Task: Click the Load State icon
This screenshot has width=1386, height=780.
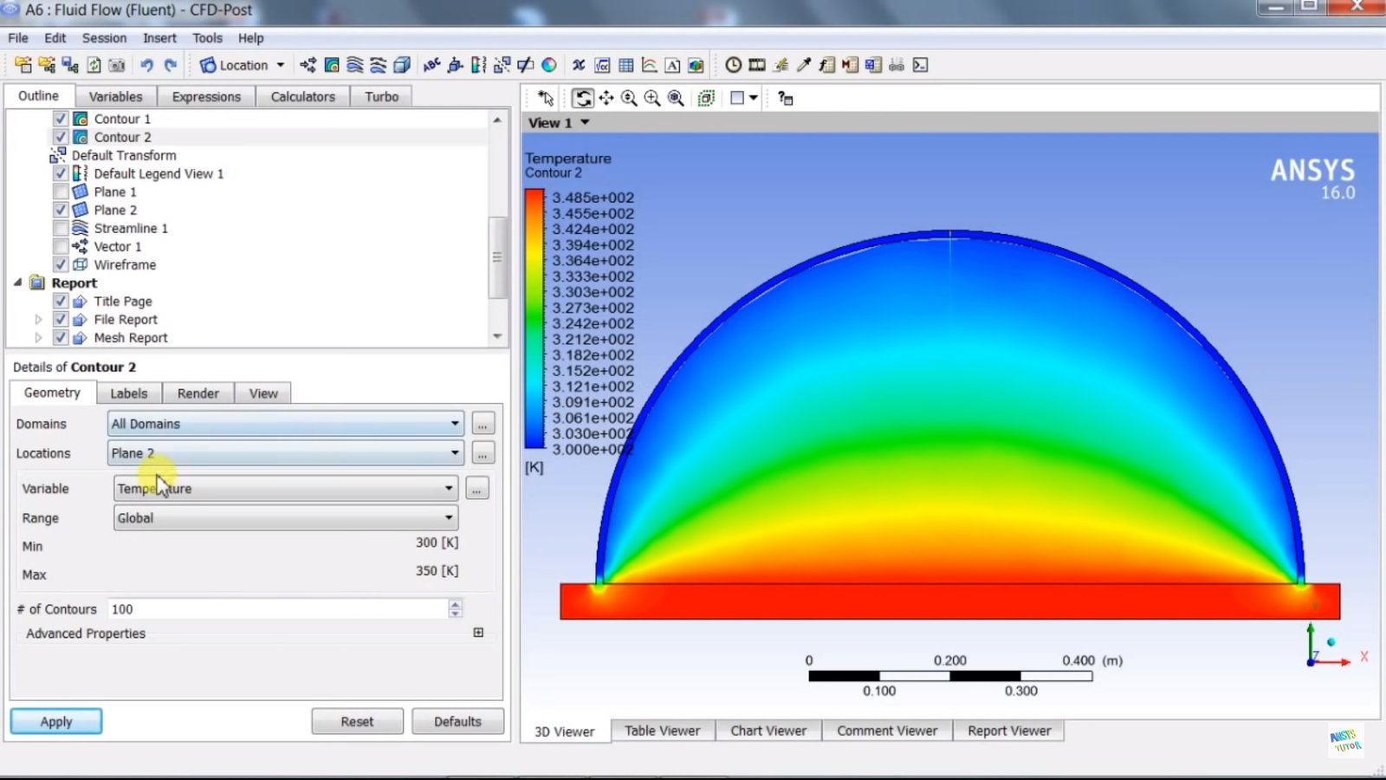Action: pos(47,65)
